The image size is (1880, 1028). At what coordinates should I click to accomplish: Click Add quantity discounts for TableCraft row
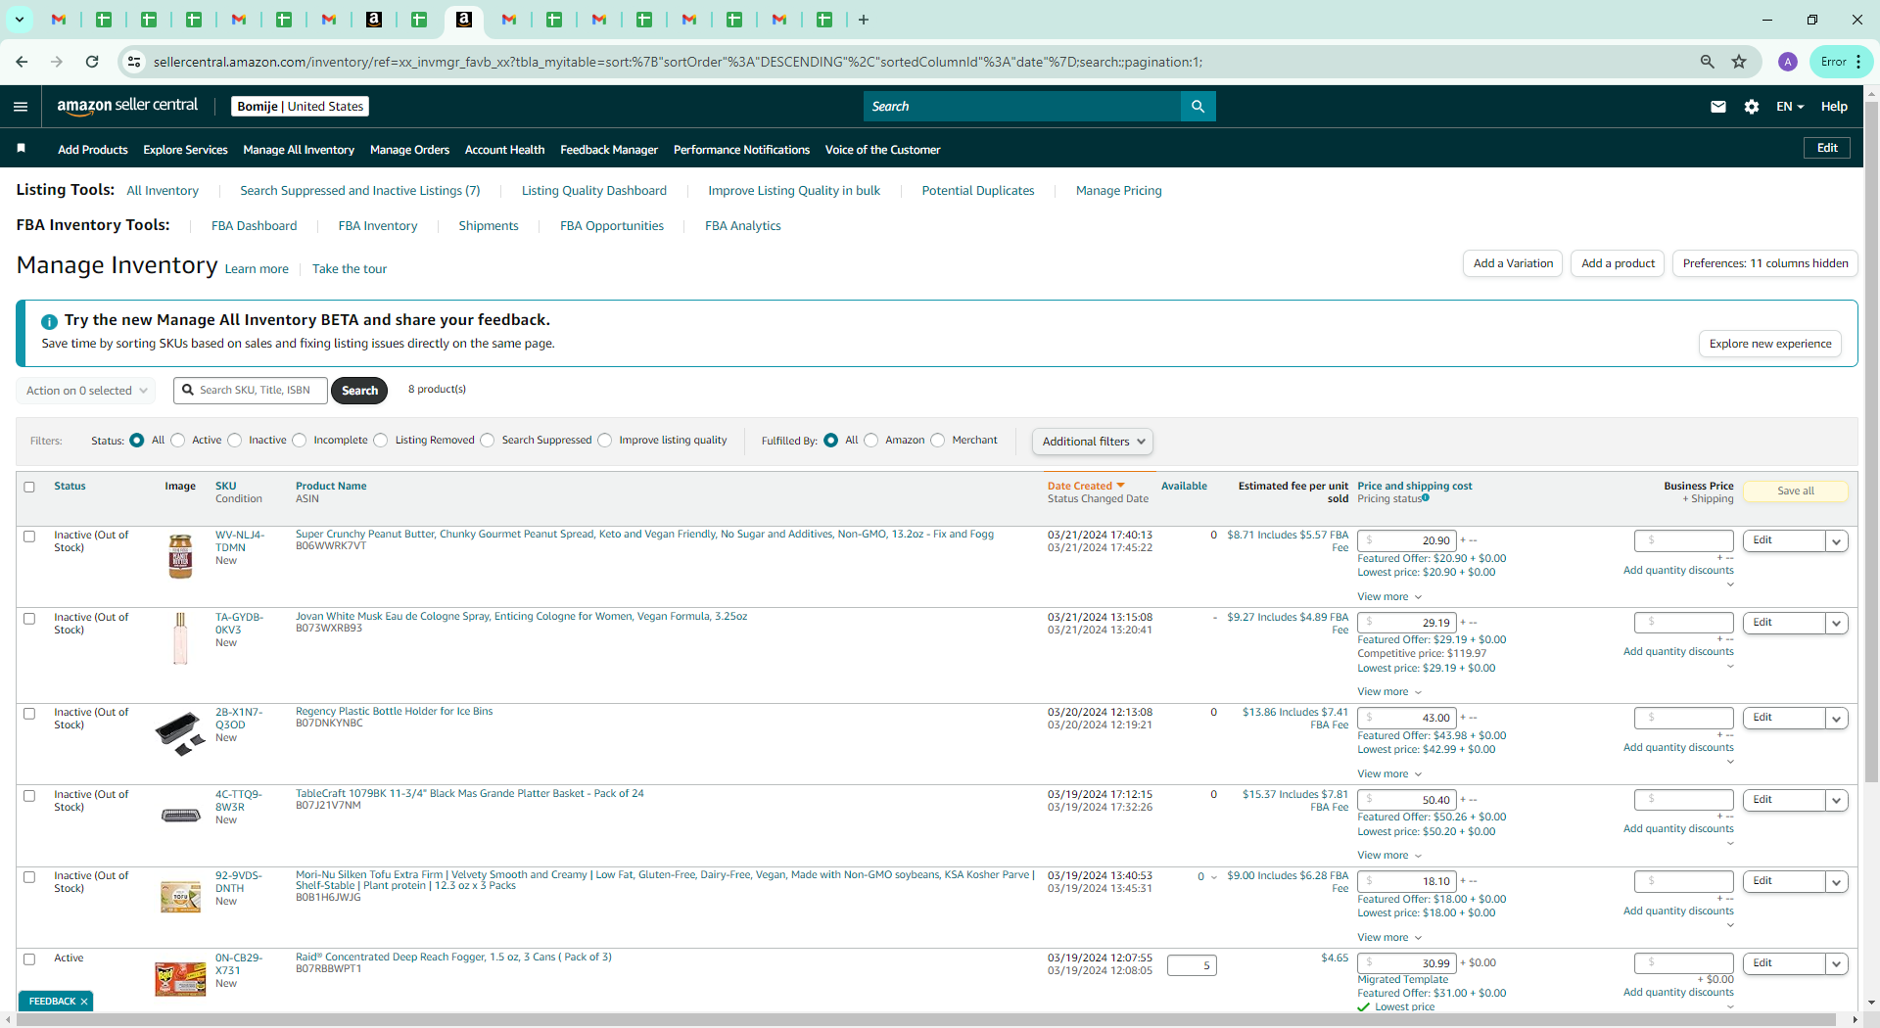click(x=1678, y=829)
